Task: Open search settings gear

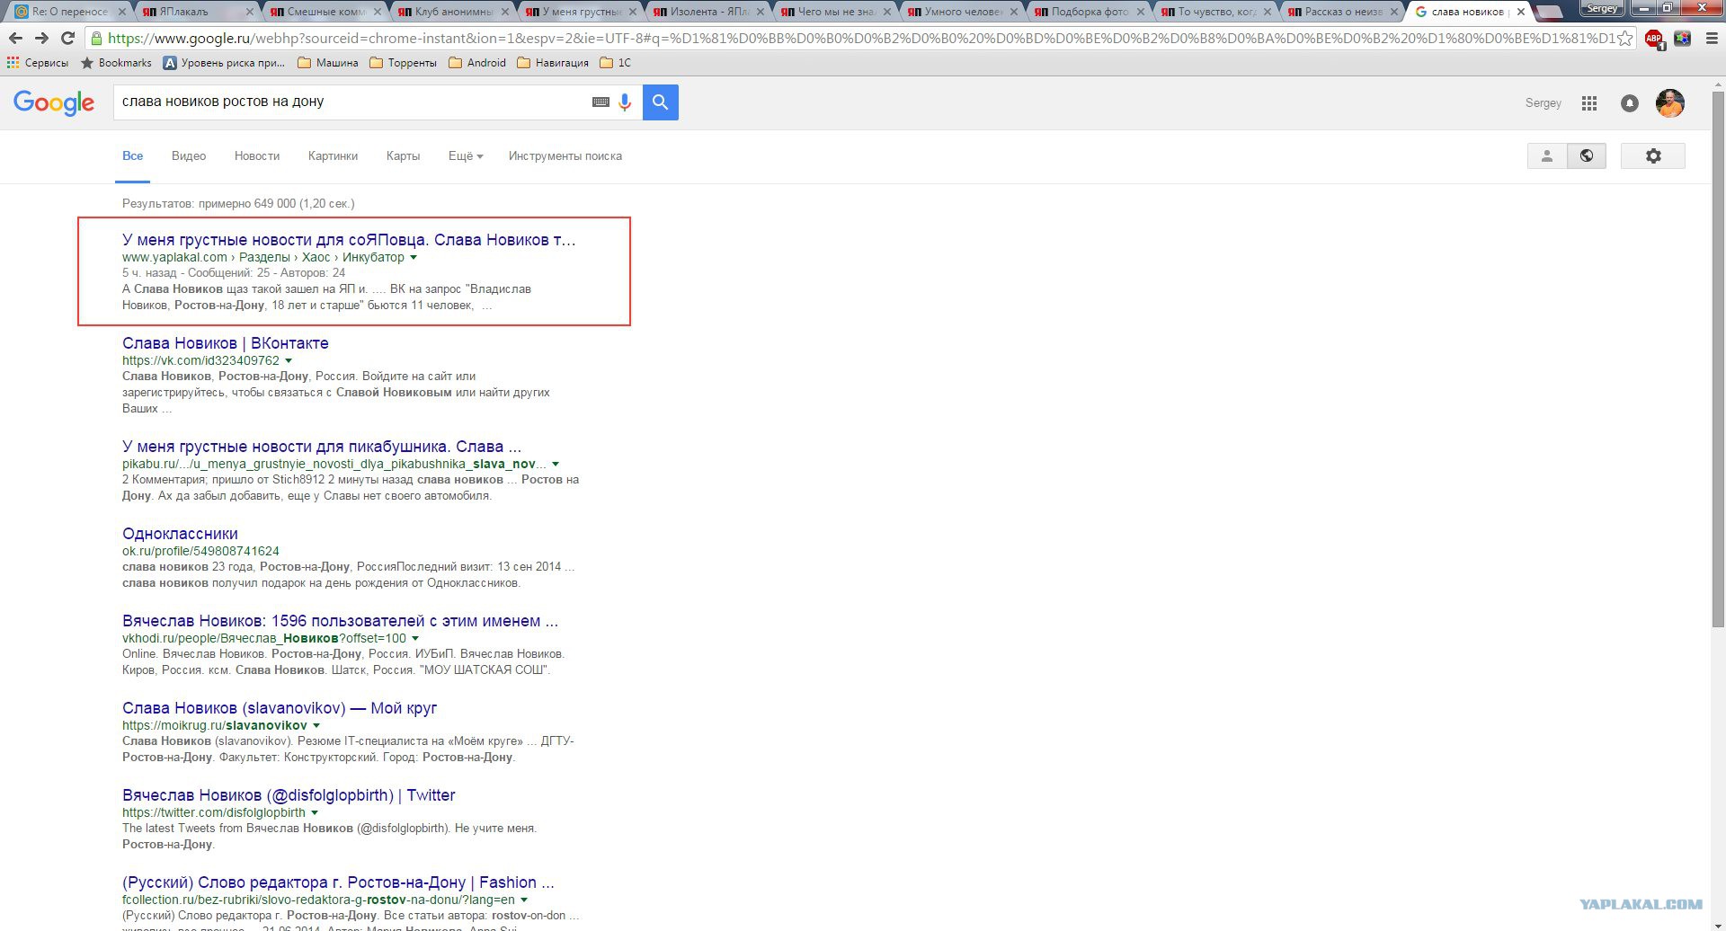Action: (1653, 155)
